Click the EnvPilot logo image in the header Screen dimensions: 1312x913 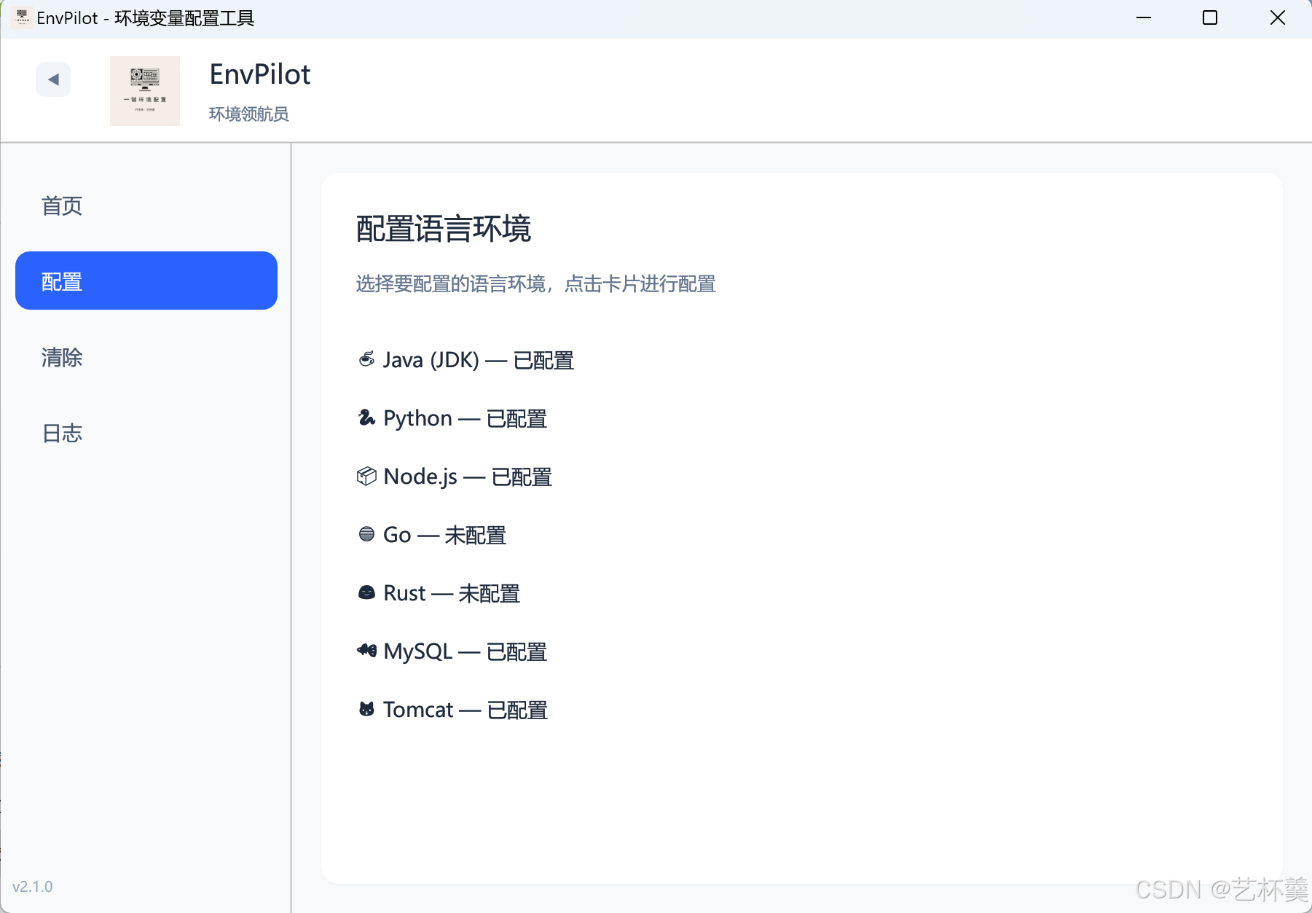145,90
